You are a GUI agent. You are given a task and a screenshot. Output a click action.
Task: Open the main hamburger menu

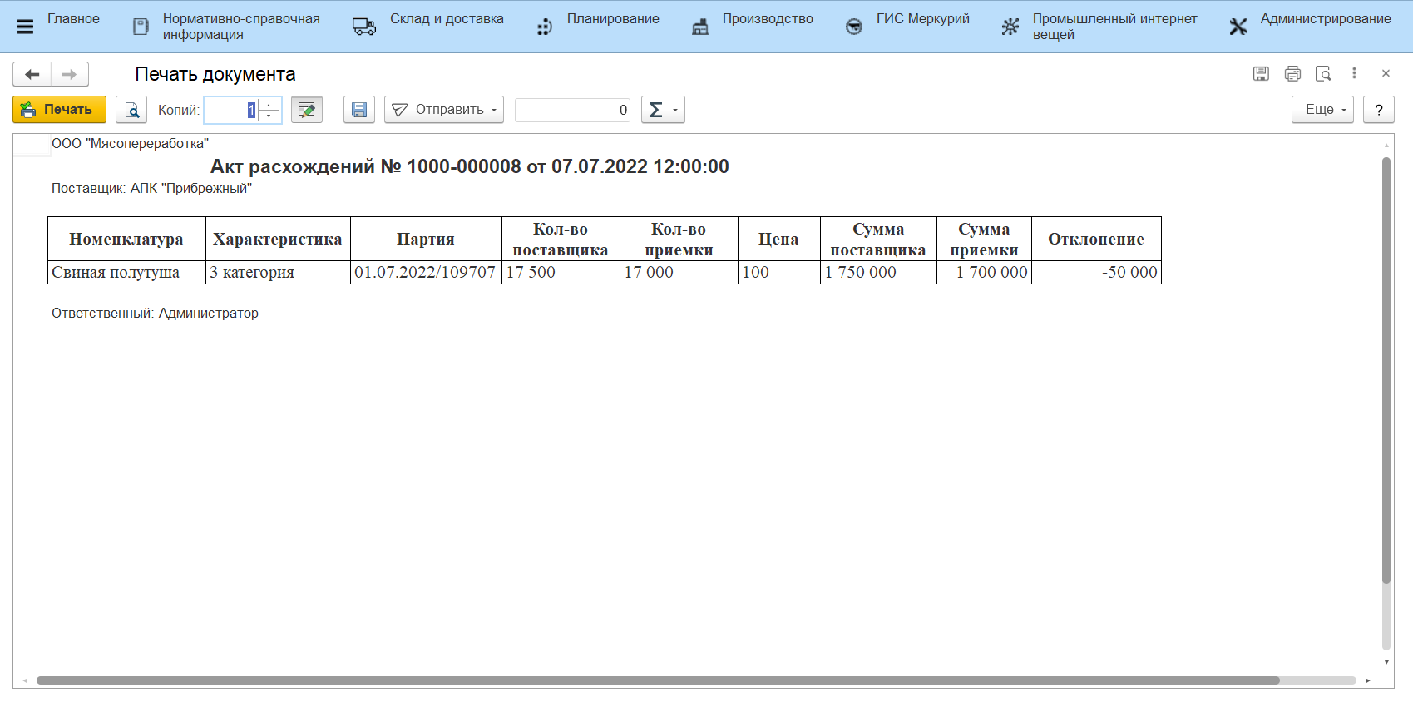pos(25,27)
